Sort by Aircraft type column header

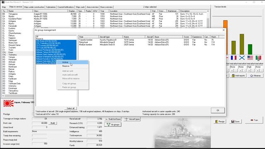tap(111, 37)
